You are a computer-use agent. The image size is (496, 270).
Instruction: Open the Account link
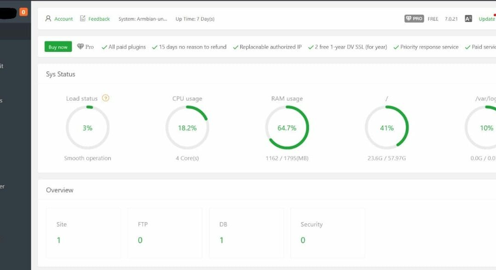[x=63, y=19]
